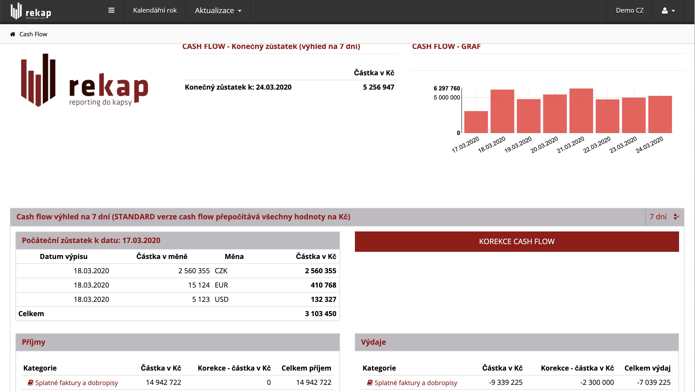Click the Cash Flow breadcrumb link
The width and height of the screenshot is (695, 392).
click(33, 34)
